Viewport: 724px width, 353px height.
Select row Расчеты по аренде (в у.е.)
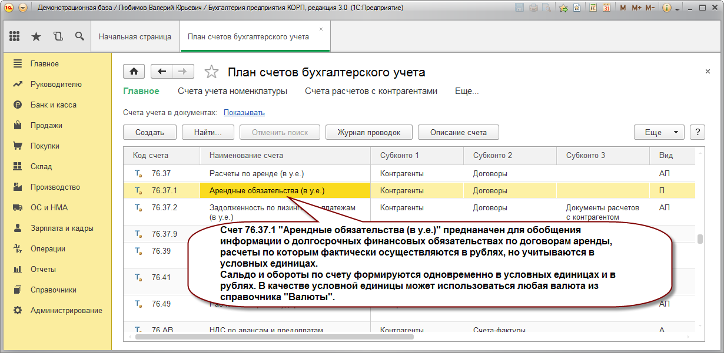(410, 174)
